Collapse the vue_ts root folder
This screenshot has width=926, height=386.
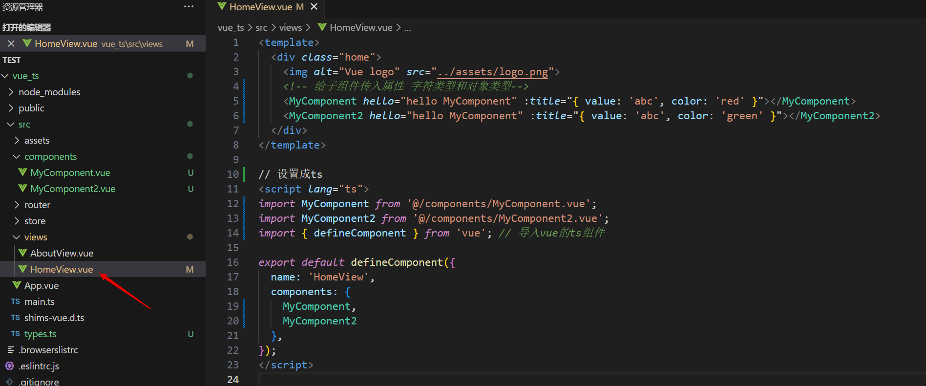tap(5, 76)
